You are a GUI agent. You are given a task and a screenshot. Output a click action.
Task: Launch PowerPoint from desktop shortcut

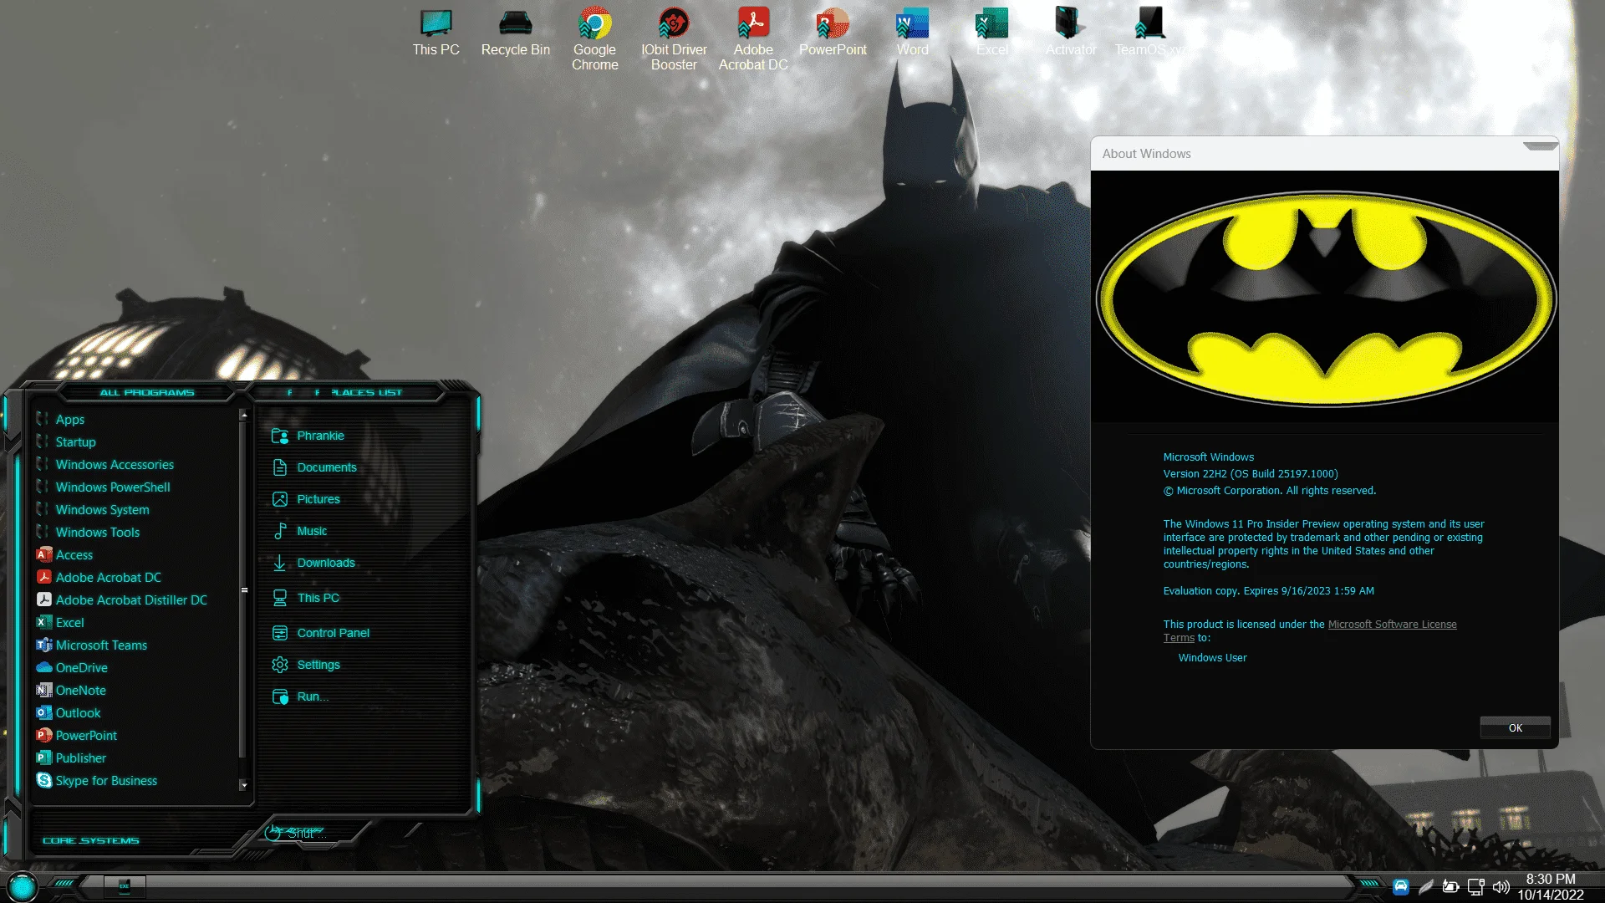(x=833, y=33)
